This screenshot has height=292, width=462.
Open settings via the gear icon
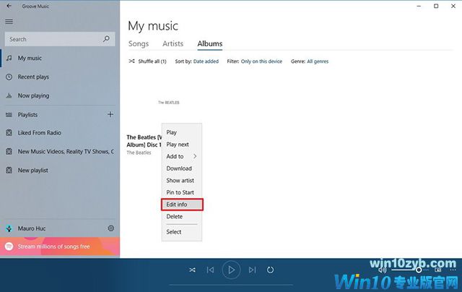point(111,228)
